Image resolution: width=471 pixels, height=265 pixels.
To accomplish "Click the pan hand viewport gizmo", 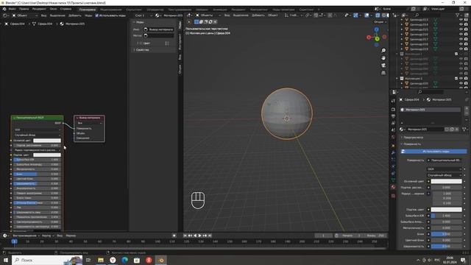I will (383, 58).
